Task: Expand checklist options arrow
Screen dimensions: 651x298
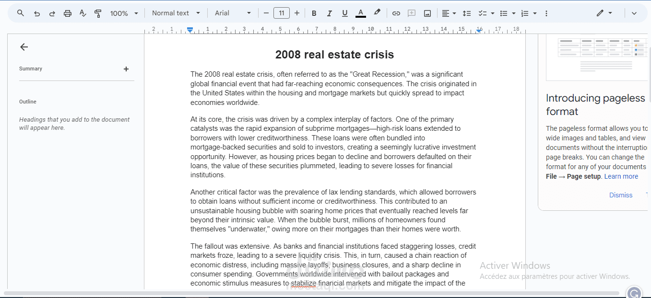Action: point(492,13)
